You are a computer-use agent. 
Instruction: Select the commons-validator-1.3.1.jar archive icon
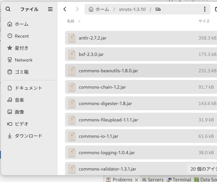(72, 169)
